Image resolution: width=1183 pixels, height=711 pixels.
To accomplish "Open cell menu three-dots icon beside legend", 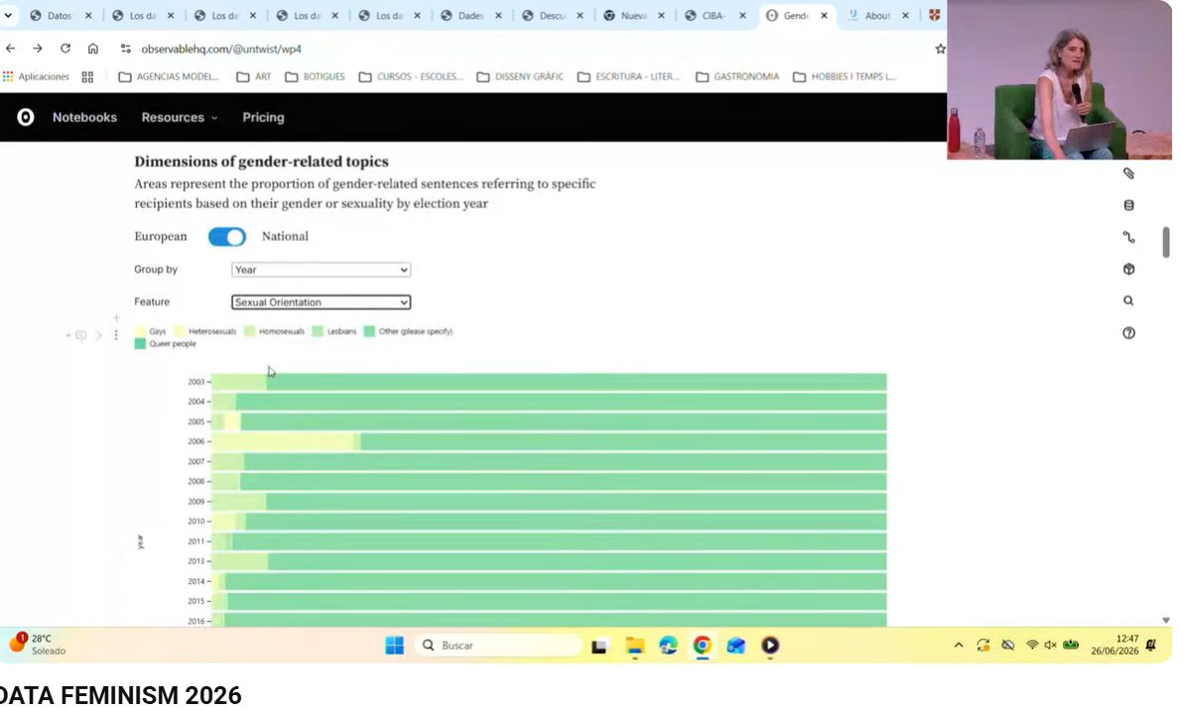I will pos(116,335).
